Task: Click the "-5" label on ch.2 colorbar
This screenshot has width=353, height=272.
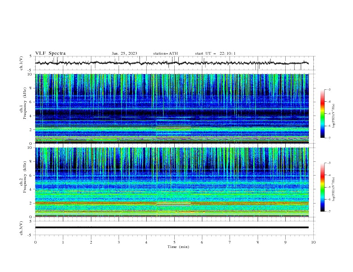Action: pyautogui.click(x=329, y=187)
